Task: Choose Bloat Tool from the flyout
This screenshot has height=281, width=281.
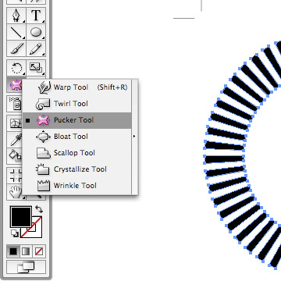Action: (77, 137)
